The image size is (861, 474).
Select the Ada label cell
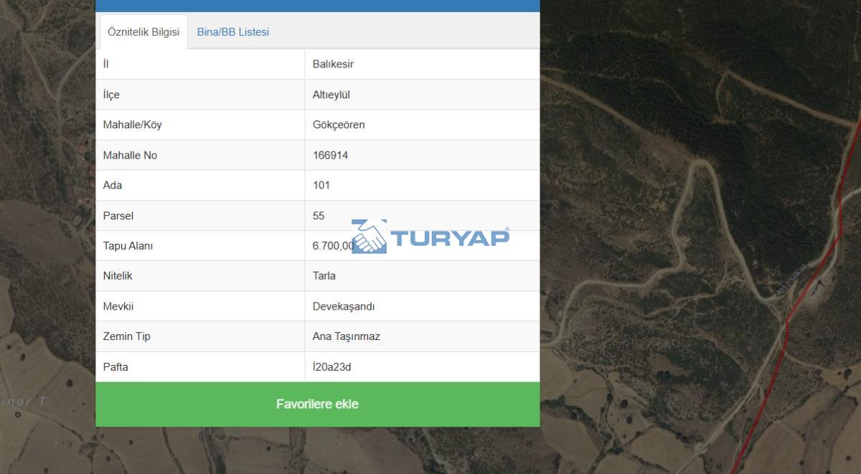tap(200, 186)
